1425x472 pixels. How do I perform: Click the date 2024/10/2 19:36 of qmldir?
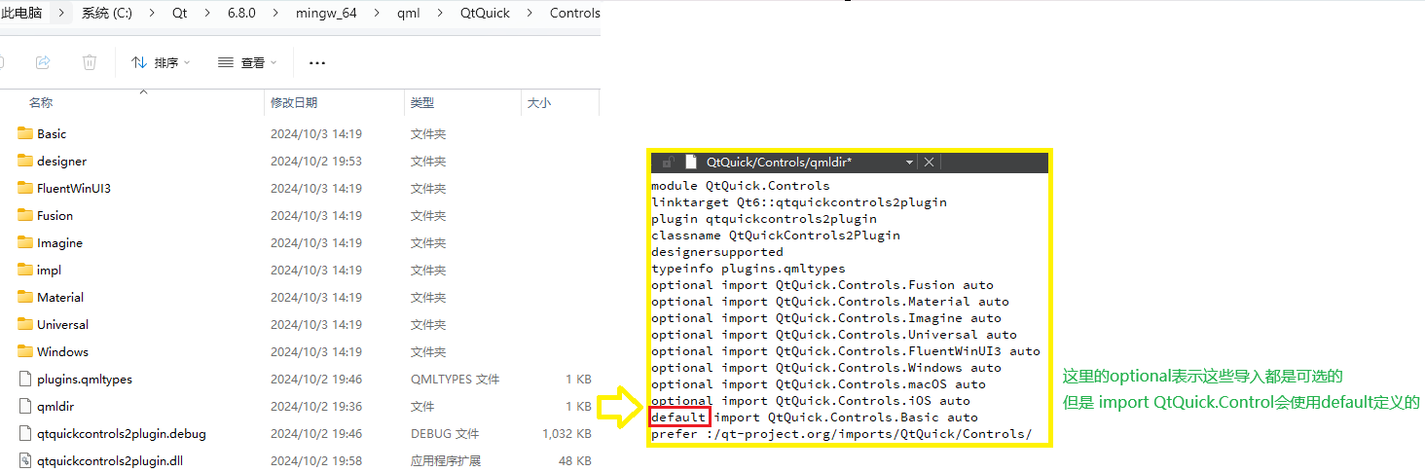[x=316, y=406]
